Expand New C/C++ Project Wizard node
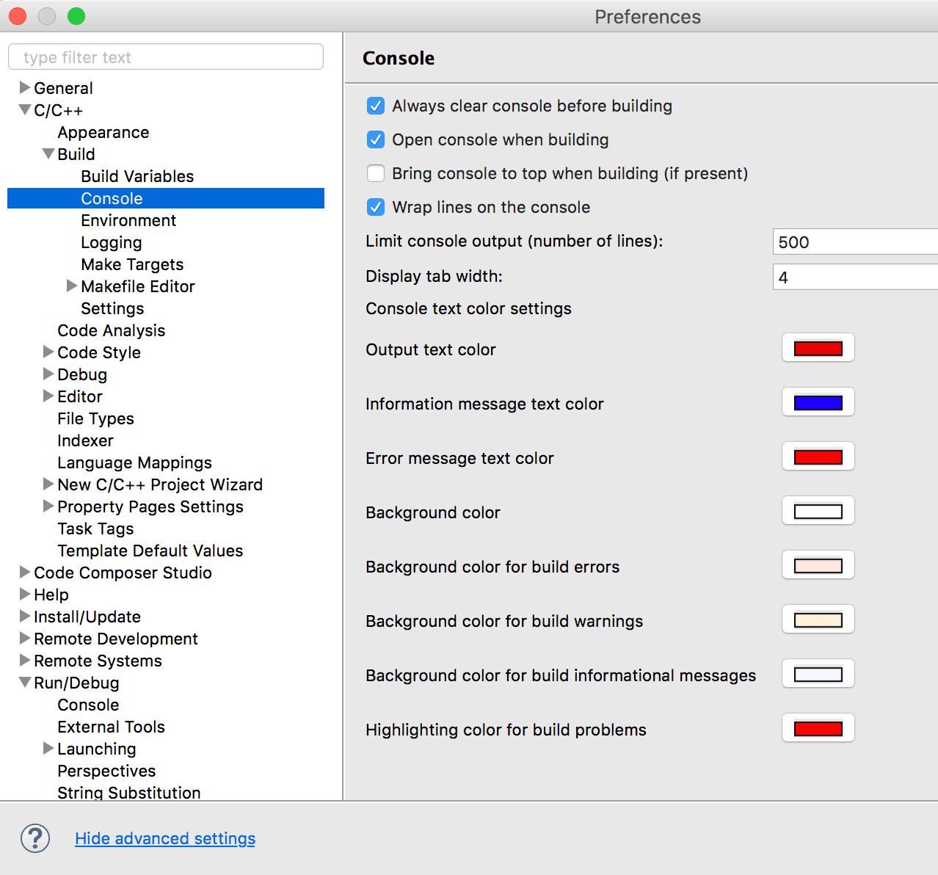This screenshot has height=875, width=938. [x=48, y=484]
